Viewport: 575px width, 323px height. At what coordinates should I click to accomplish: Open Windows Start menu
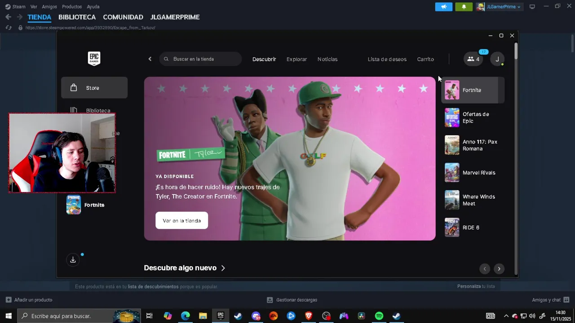(x=9, y=316)
